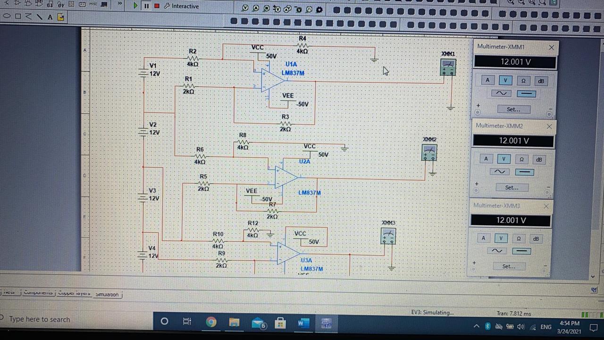Open File Explorer from the taskbar
Image resolution: width=604 pixels, height=340 pixels.
(234, 323)
